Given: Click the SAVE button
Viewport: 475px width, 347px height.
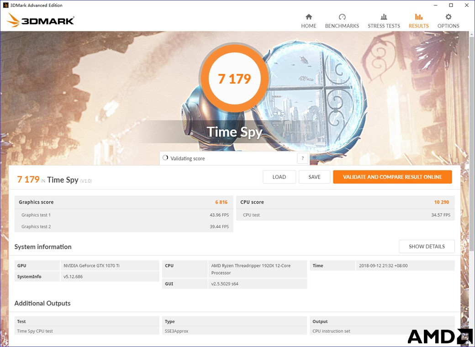Looking at the screenshot, I should [314, 177].
